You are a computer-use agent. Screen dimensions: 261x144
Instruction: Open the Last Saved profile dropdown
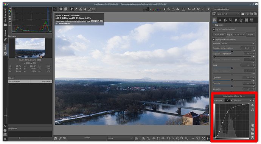coord(228,14)
